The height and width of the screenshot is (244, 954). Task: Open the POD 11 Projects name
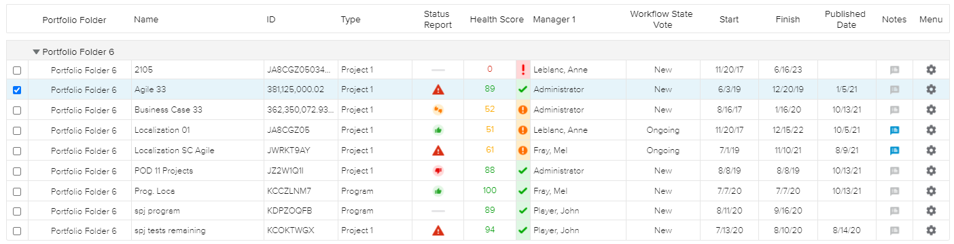(x=164, y=171)
